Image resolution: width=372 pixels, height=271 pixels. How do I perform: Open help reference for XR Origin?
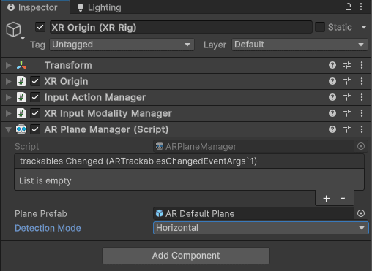click(x=332, y=81)
